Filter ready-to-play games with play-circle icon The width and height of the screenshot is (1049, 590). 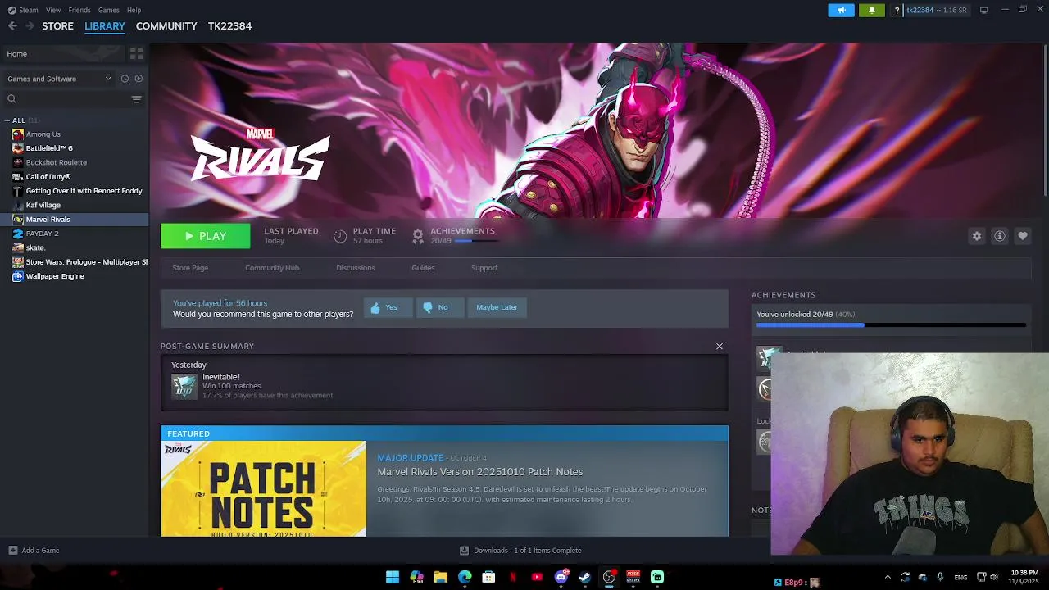tap(139, 79)
